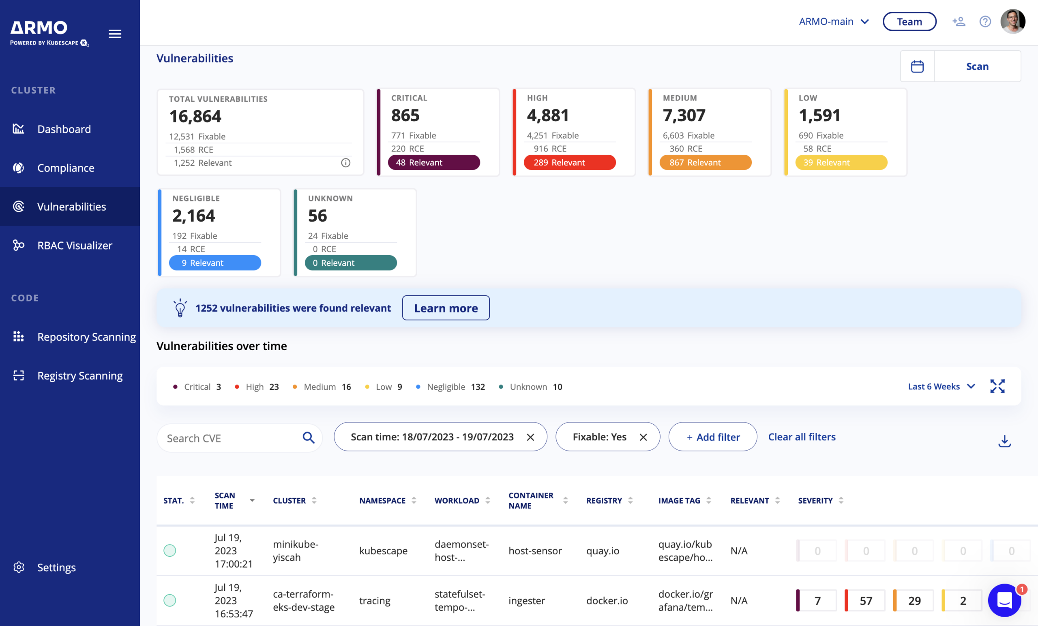
Task: Click Clear all filters link
Action: pos(801,437)
